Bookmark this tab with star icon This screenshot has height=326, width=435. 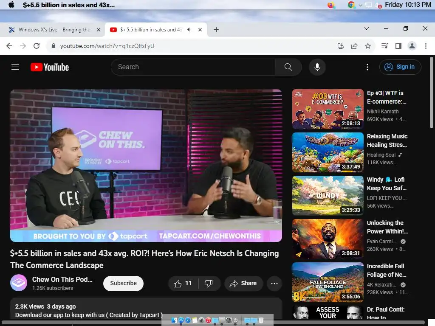[x=368, y=46]
